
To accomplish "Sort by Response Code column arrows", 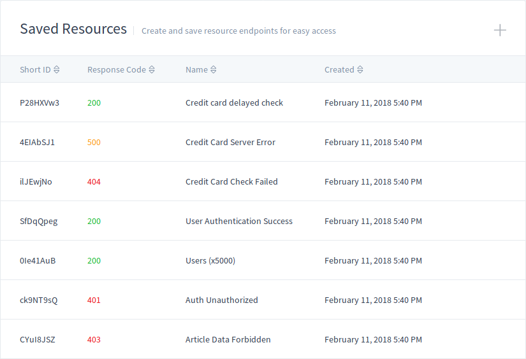I will 152,69.
